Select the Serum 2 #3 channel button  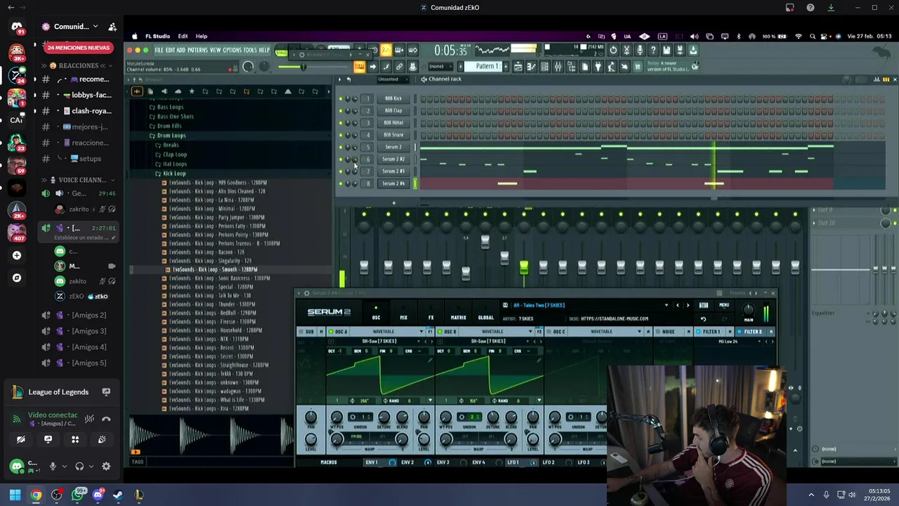393,171
